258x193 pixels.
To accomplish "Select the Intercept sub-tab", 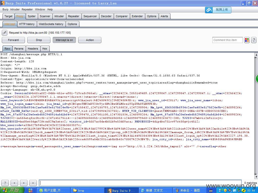I will coord(10,24).
